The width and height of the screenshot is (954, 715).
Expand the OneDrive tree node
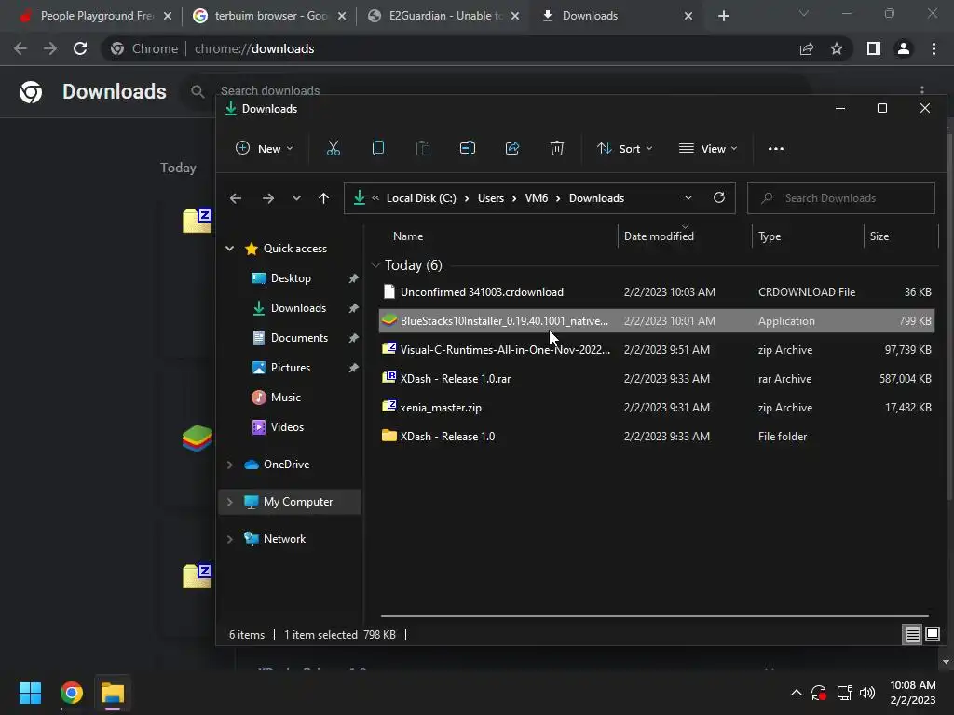tap(230, 465)
